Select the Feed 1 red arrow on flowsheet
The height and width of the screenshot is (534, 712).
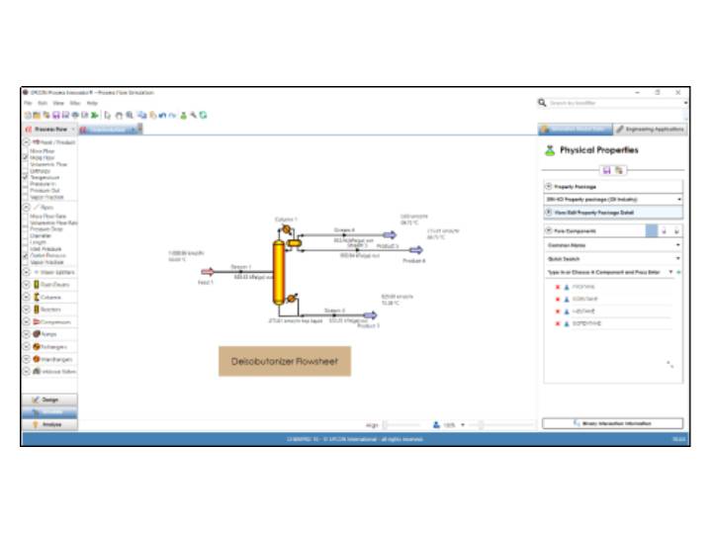208,272
